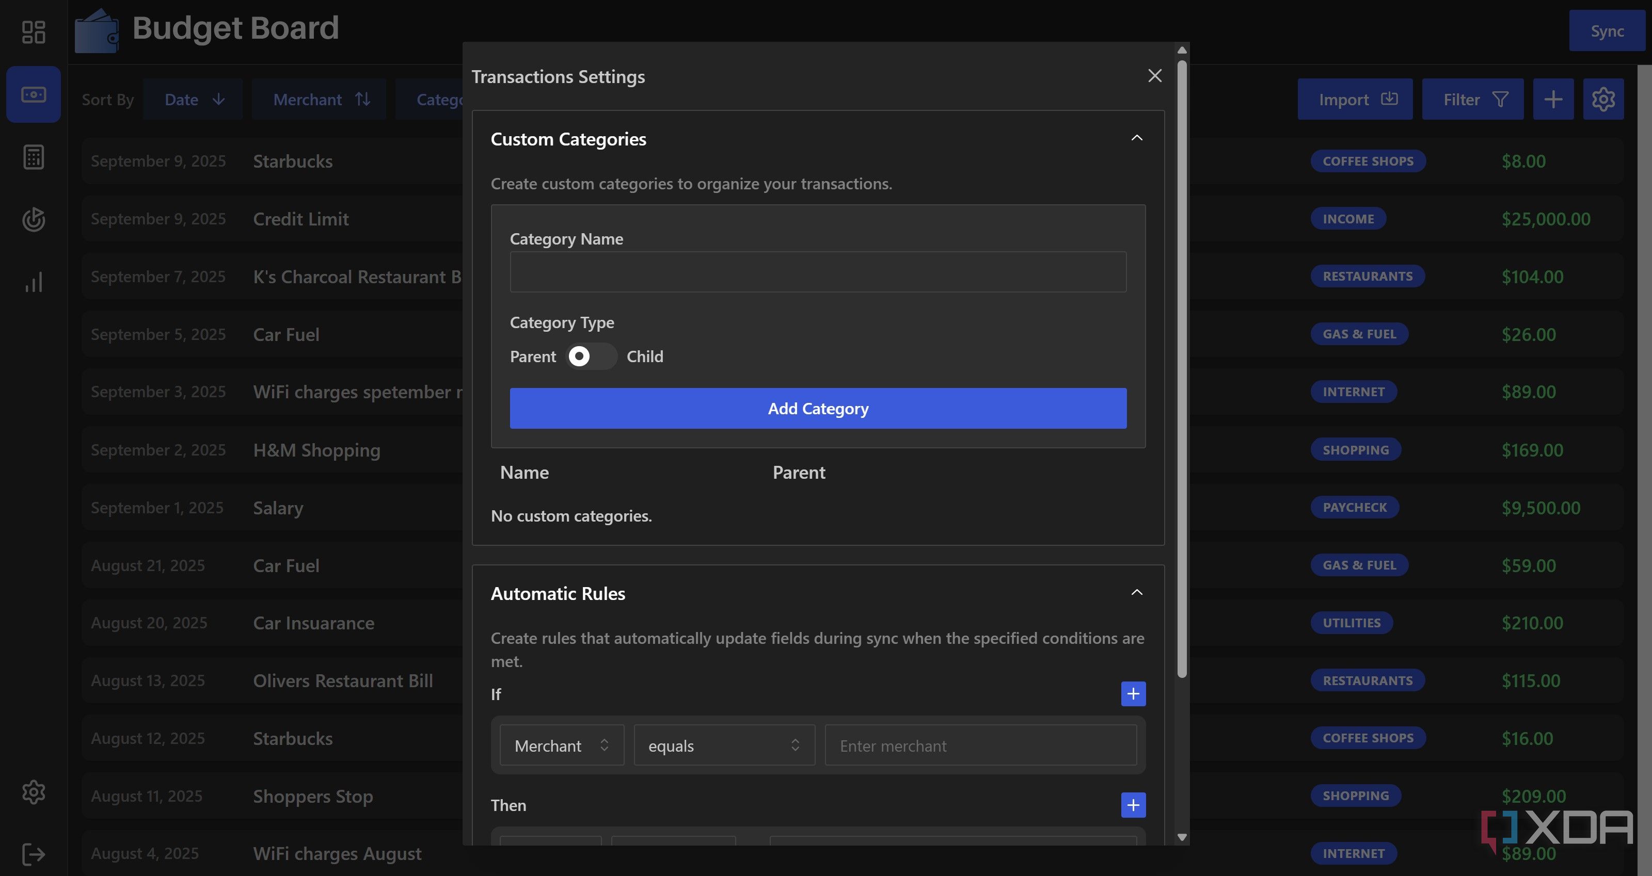The width and height of the screenshot is (1652, 876).
Task: Click the plus add transaction button
Action: pos(1552,100)
